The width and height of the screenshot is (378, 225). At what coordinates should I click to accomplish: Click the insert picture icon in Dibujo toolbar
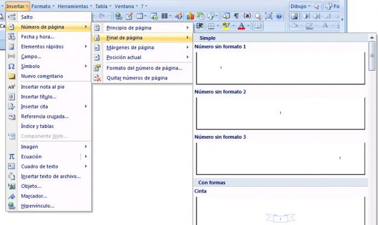pos(294,16)
